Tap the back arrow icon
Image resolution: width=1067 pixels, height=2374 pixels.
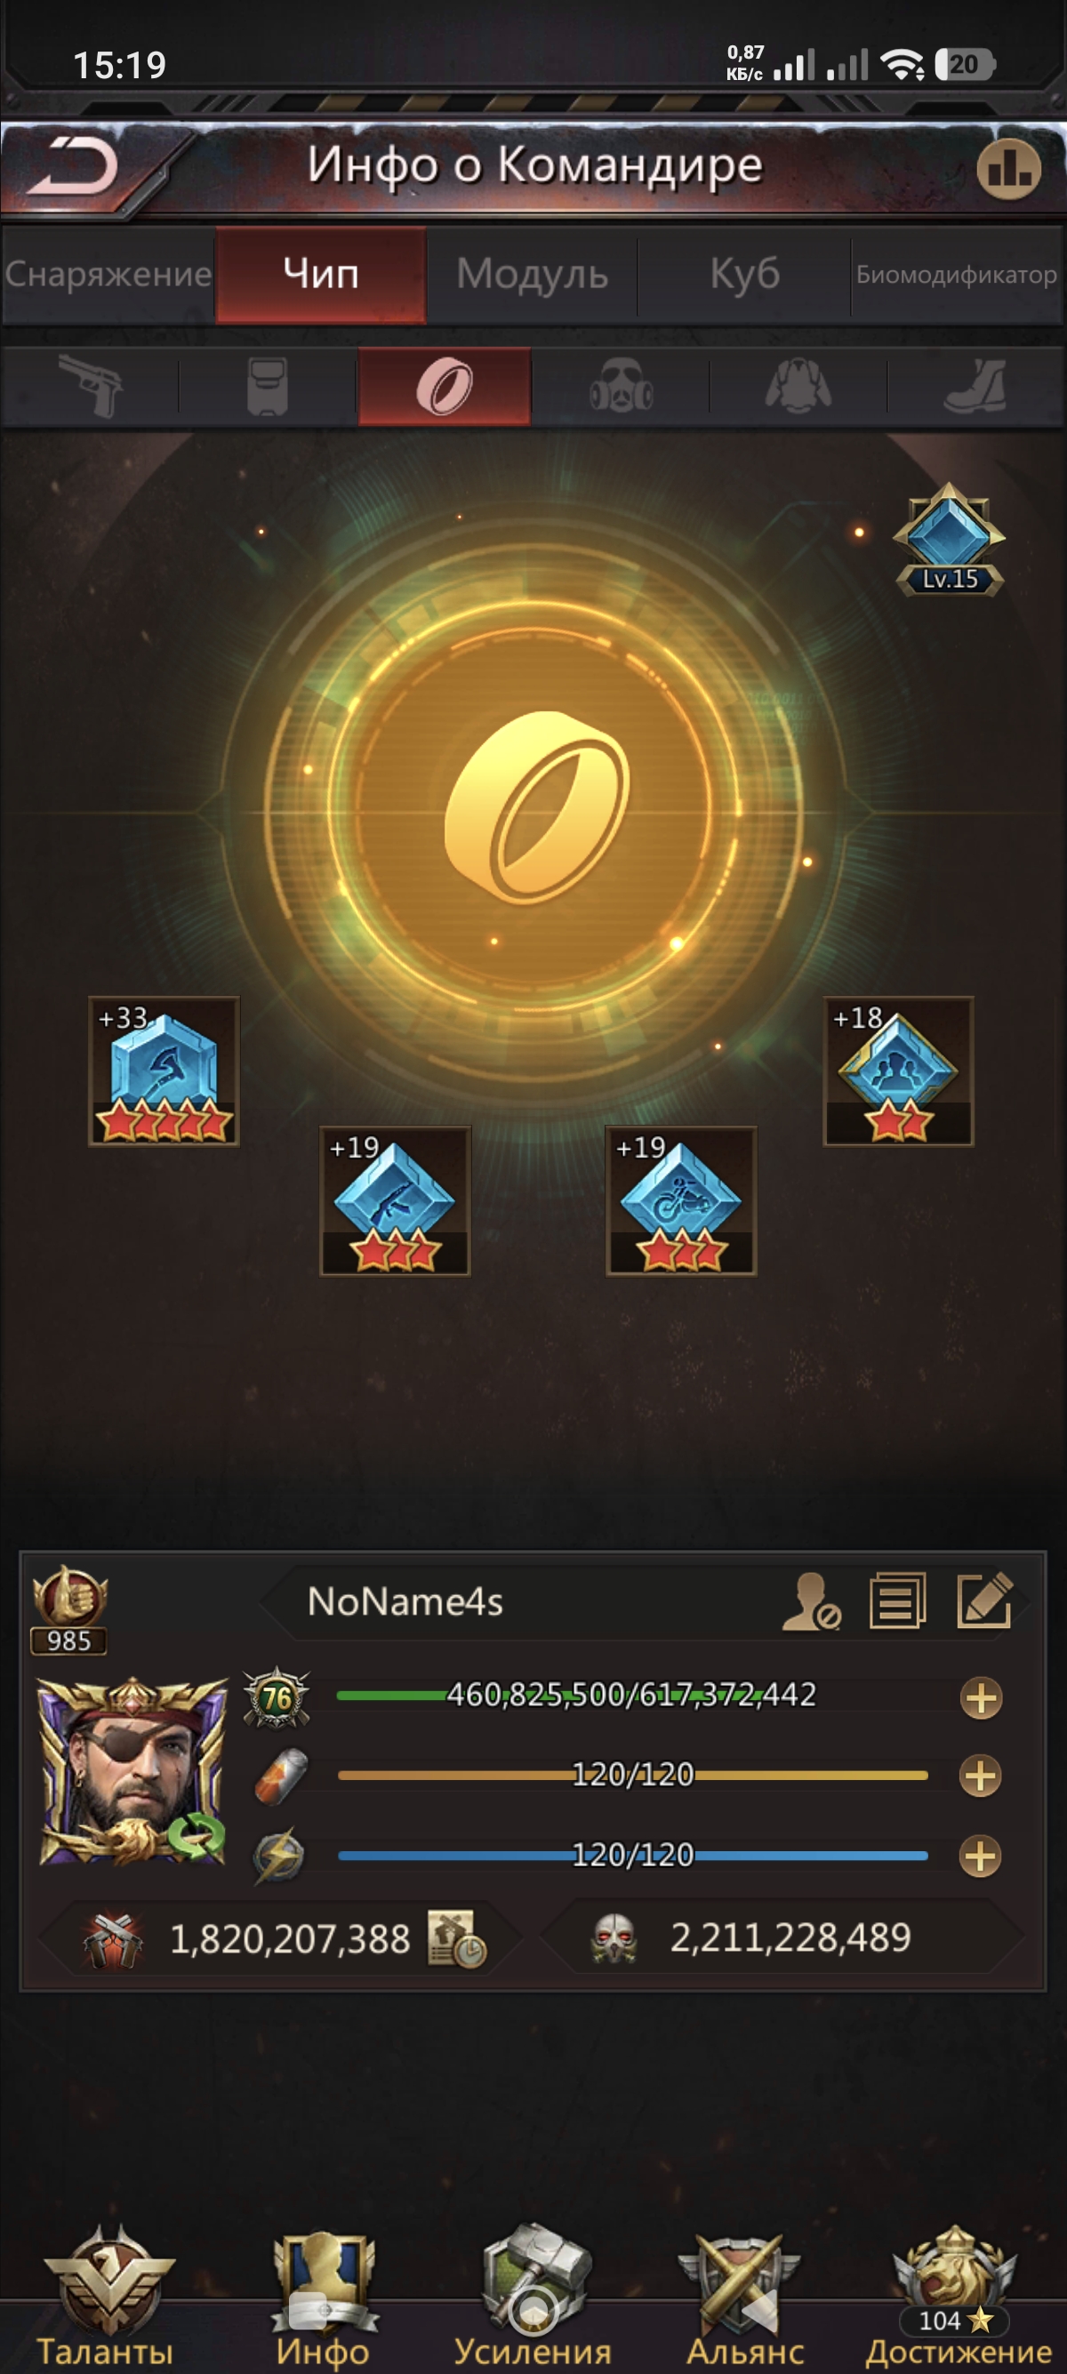(x=72, y=167)
